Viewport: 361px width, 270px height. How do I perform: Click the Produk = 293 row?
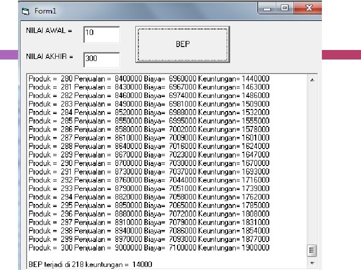[x=149, y=188]
